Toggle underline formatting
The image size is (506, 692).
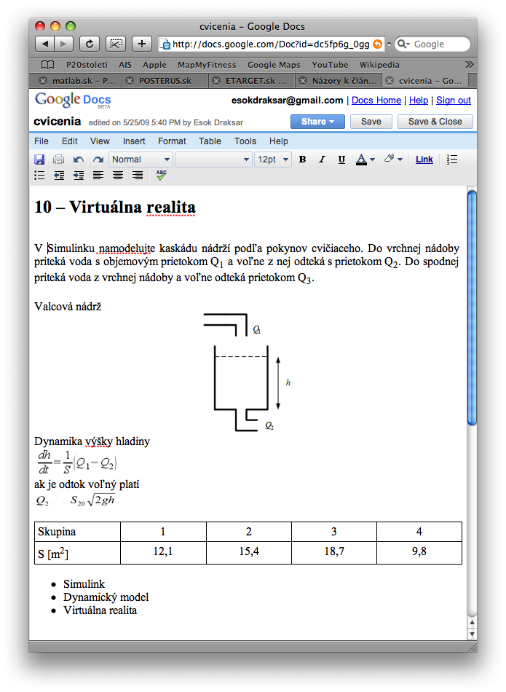click(341, 160)
